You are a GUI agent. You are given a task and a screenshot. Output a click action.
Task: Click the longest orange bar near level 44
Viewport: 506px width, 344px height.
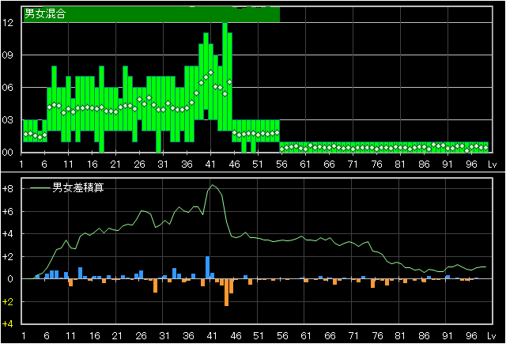coord(227,293)
